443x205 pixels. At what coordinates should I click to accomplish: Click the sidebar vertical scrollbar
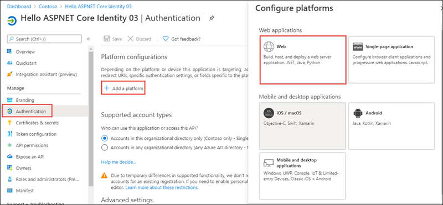point(91,118)
